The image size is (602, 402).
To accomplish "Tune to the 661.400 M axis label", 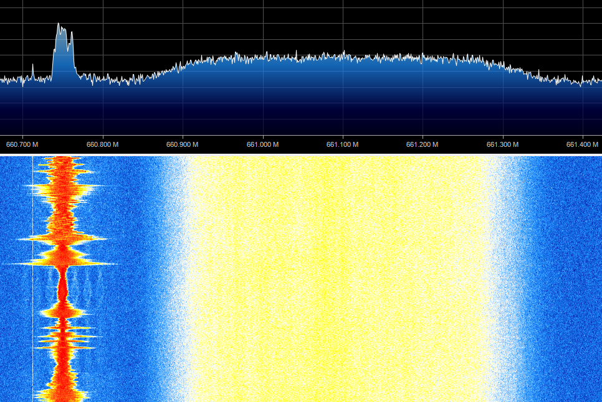I will [583, 144].
